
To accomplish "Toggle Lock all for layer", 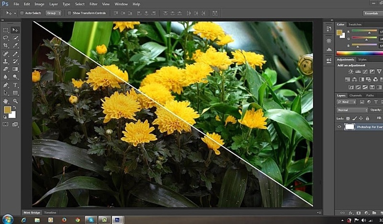I will click(367, 119).
